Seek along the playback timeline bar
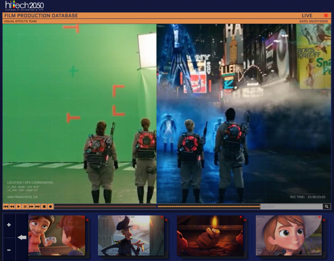The height and width of the screenshot is (261, 334). click(157, 206)
